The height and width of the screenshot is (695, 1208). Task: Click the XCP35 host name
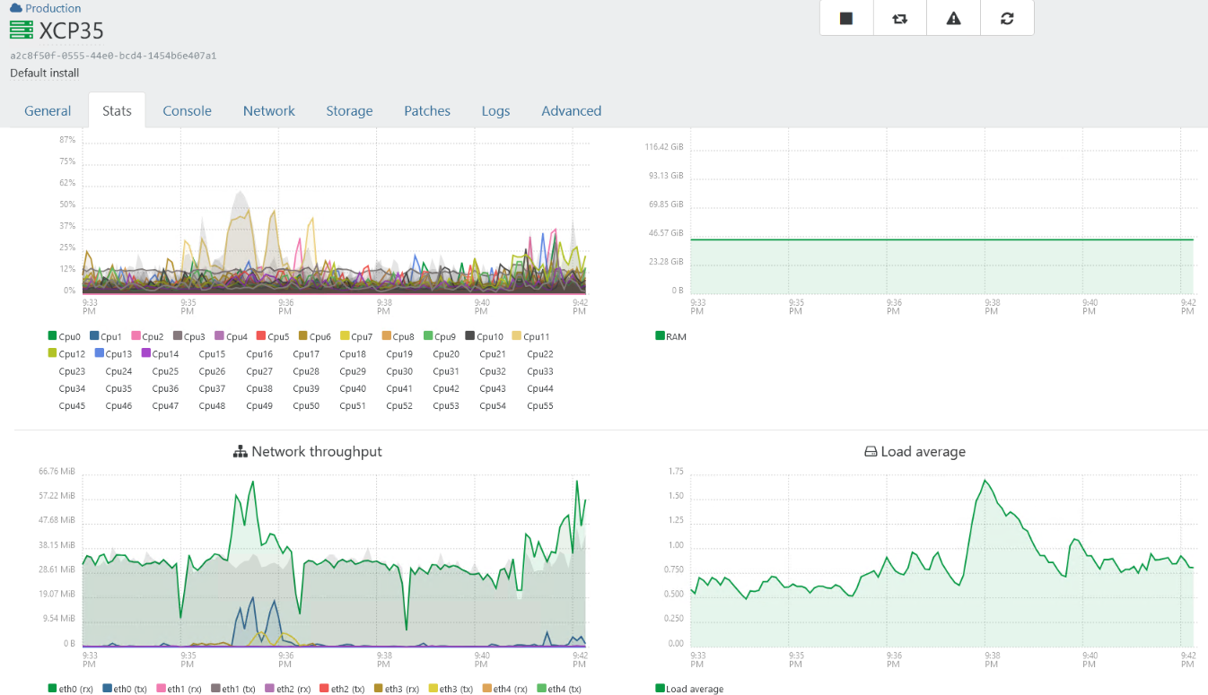(72, 30)
